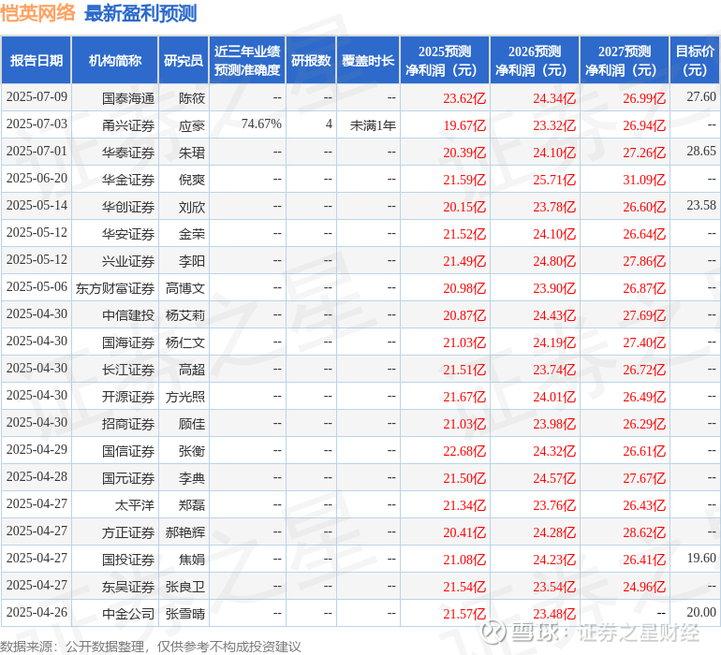Click the 未满1年 coverage cell
Screen dimensions: 721x655
tap(373, 125)
